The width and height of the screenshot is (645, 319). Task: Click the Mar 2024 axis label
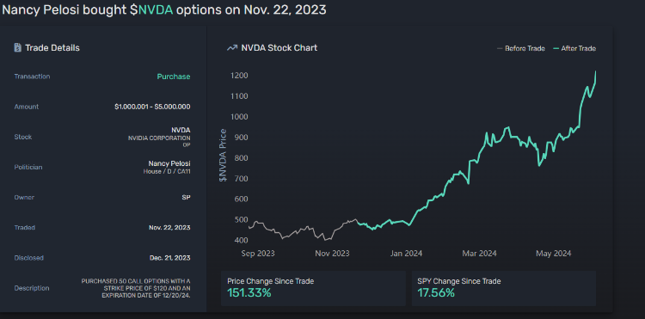pyautogui.click(x=480, y=254)
